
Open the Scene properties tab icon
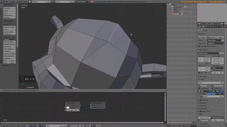[x=209, y=27]
